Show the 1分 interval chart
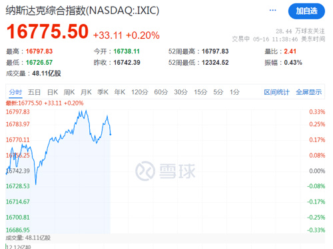This screenshot has height=249, width=333. tap(234, 92)
